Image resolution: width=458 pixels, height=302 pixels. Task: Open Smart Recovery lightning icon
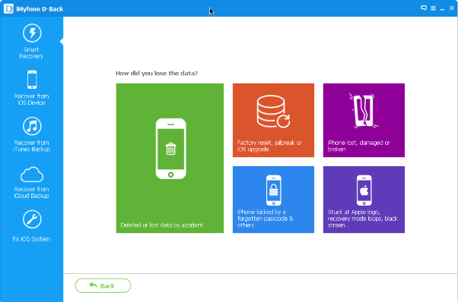[32, 33]
